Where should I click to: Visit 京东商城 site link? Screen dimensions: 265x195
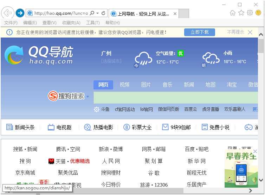pos(25,173)
